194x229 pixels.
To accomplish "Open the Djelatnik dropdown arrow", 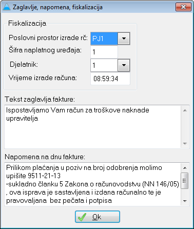I will (124, 65).
